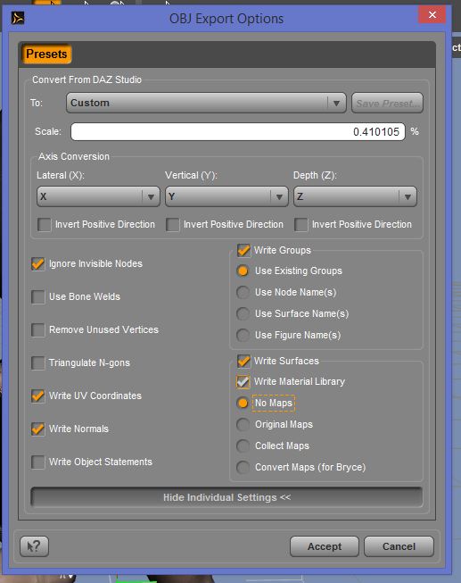Screen dimensions: 461x583
Task: Check Invert Positive Direction under Vertical (Y)
Action: tap(172, 225)
